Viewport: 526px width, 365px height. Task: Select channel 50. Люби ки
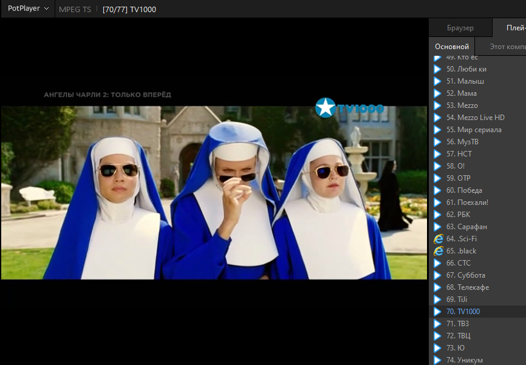coord(477,69)
